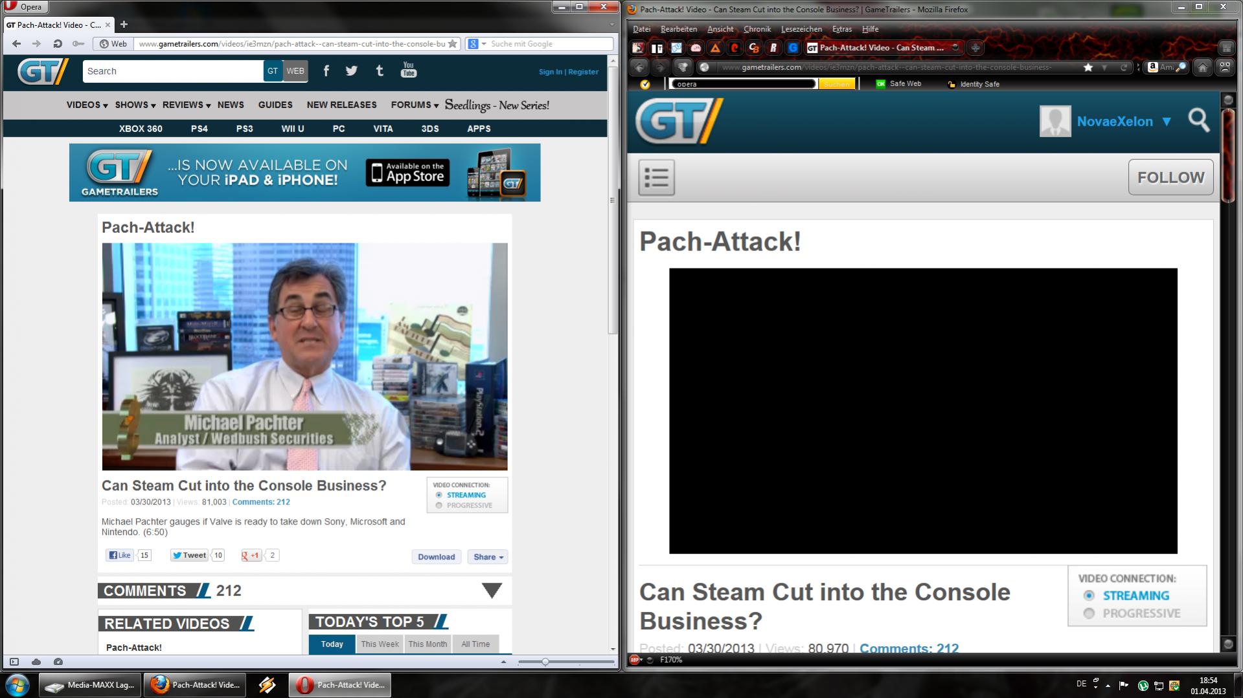Select STREAMING connection in Firefox page
This screenshot has height=698, width=1243.
coord(1089,596)
